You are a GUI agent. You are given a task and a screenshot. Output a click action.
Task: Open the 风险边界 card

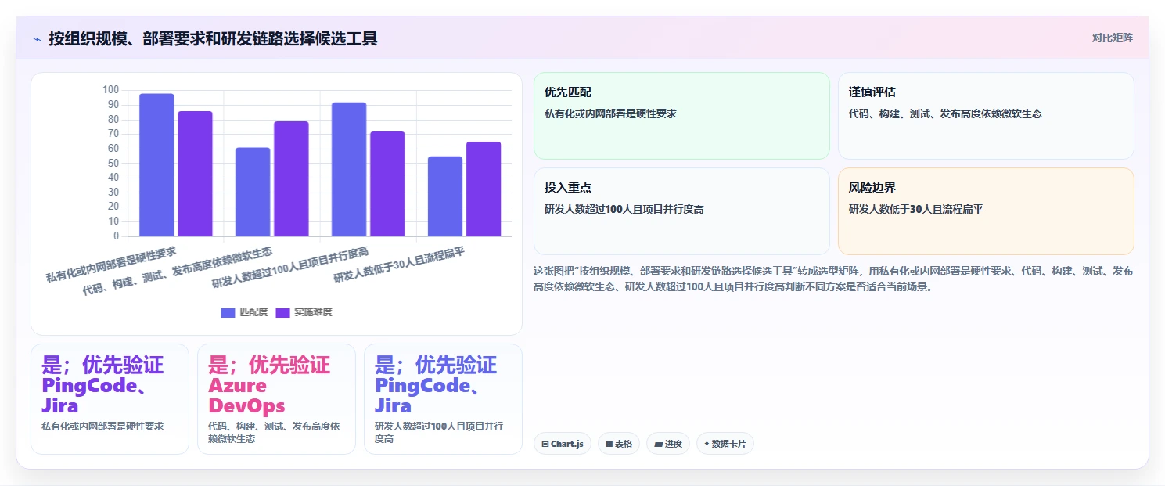tap(986, 211)
